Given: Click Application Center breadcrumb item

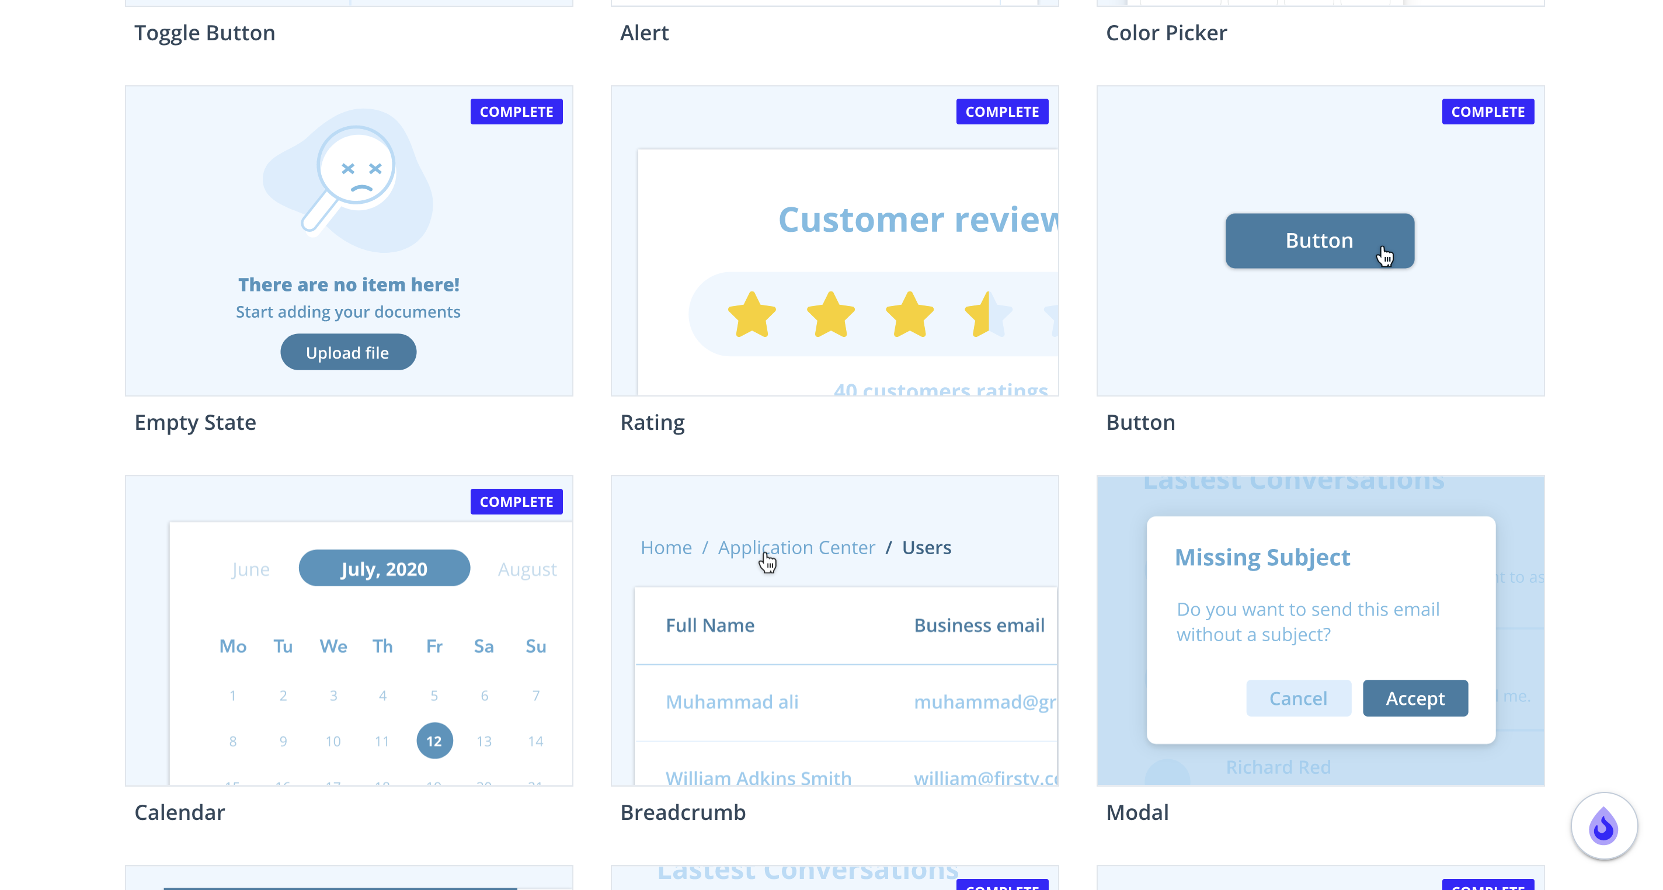Looking at the screenshot, I should coord(796,548).
